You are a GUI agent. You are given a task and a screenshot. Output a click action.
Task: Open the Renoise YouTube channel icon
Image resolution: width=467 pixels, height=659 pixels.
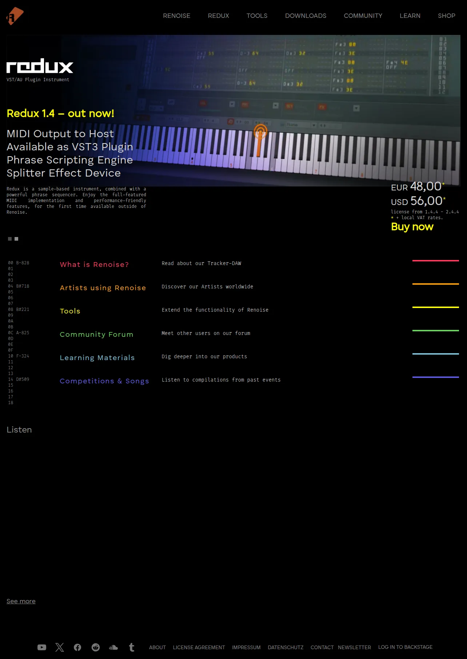(x=42, y=647)
